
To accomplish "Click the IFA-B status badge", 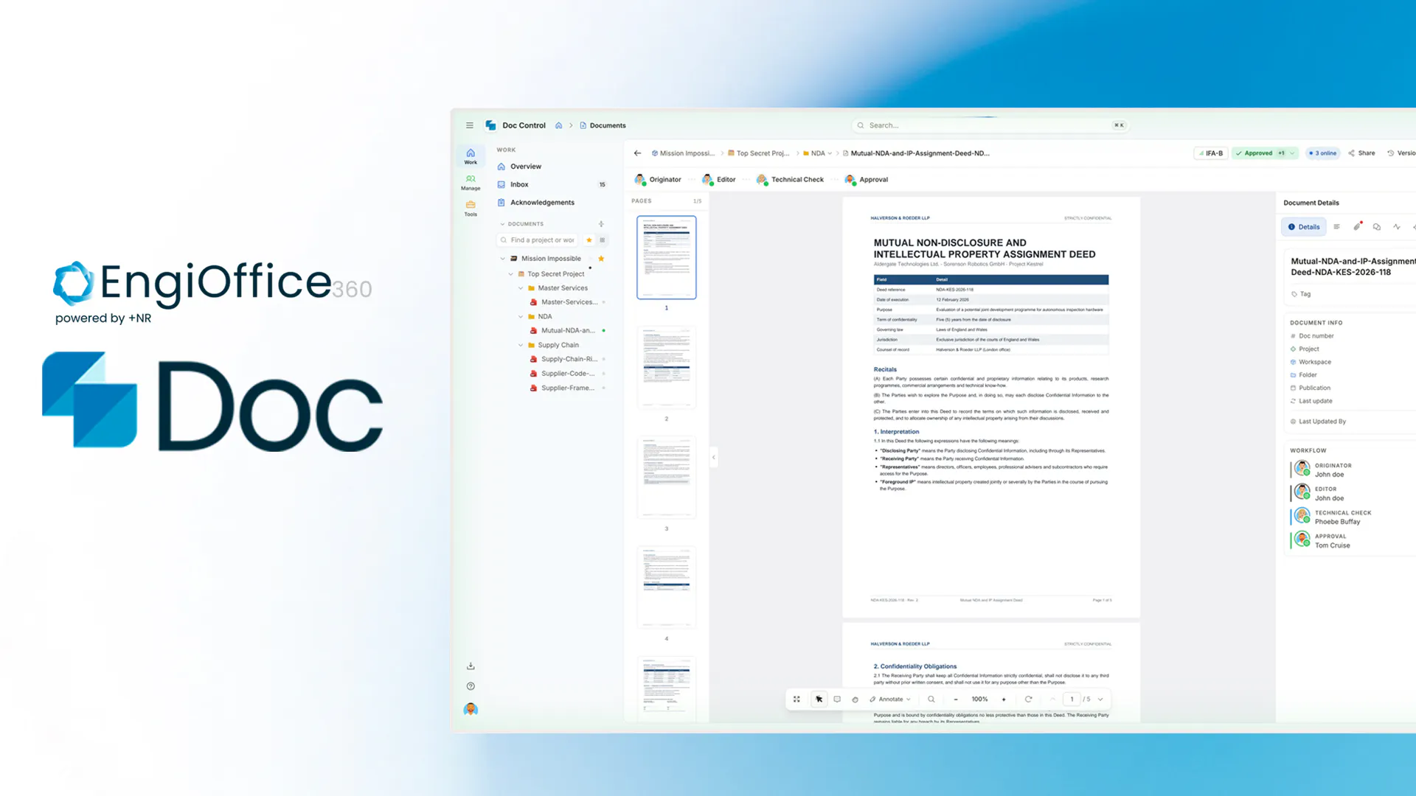I will 1210,153.
